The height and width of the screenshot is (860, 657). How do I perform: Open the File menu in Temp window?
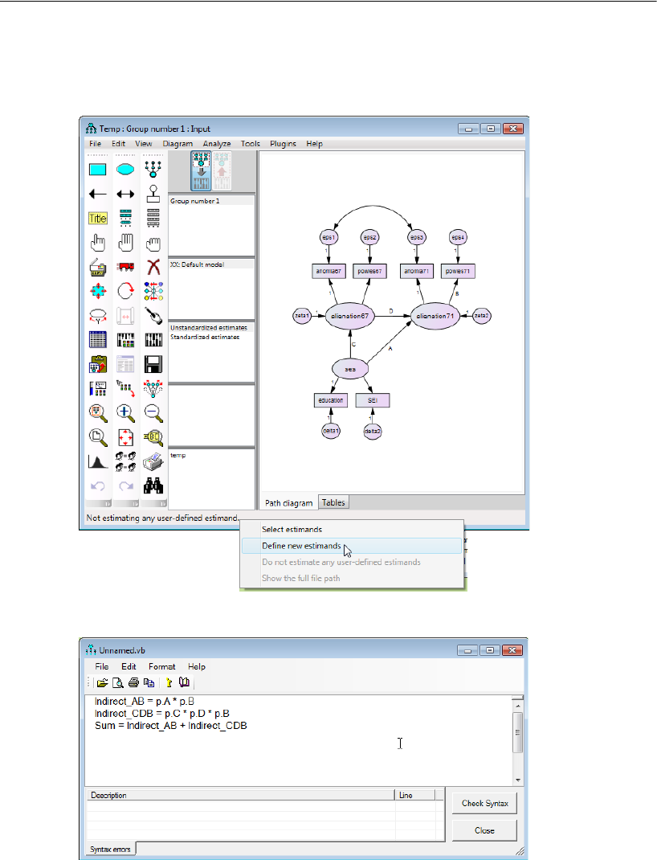[x=96, y=144]
